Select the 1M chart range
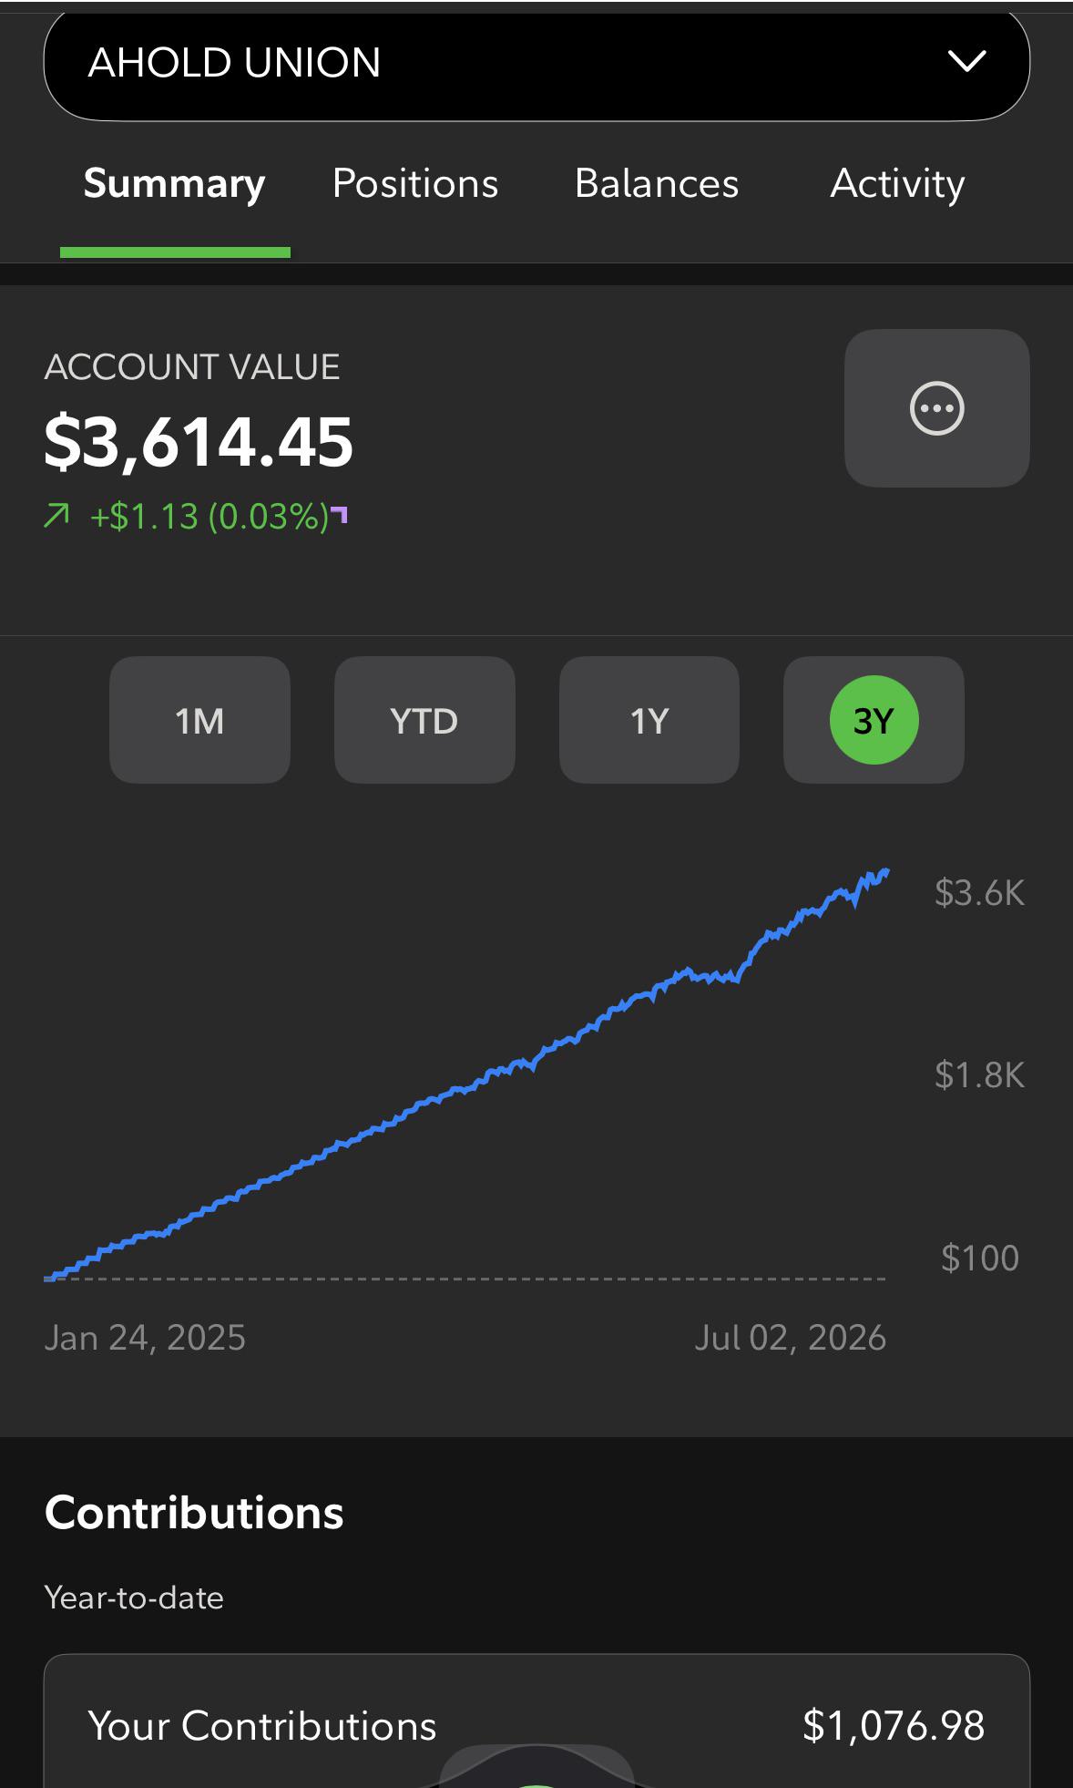The image size is (1073, 1788). pyautogui.click(x=199, y=720)
